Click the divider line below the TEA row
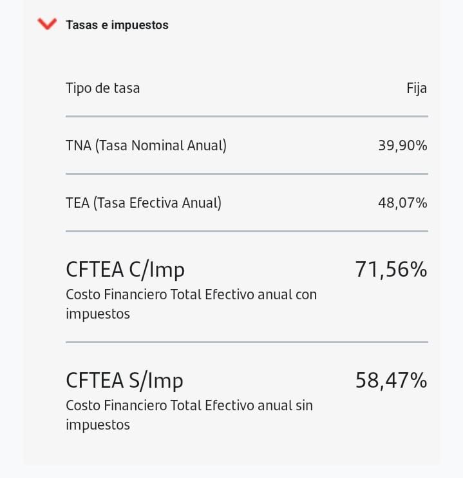The width and height of the screenshot is (463, 478). (247, 231)
